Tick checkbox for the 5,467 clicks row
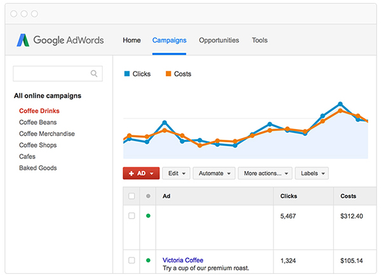The width and height of the screenshot is (381, 279). pyautogui.click(x=131, y=215)
